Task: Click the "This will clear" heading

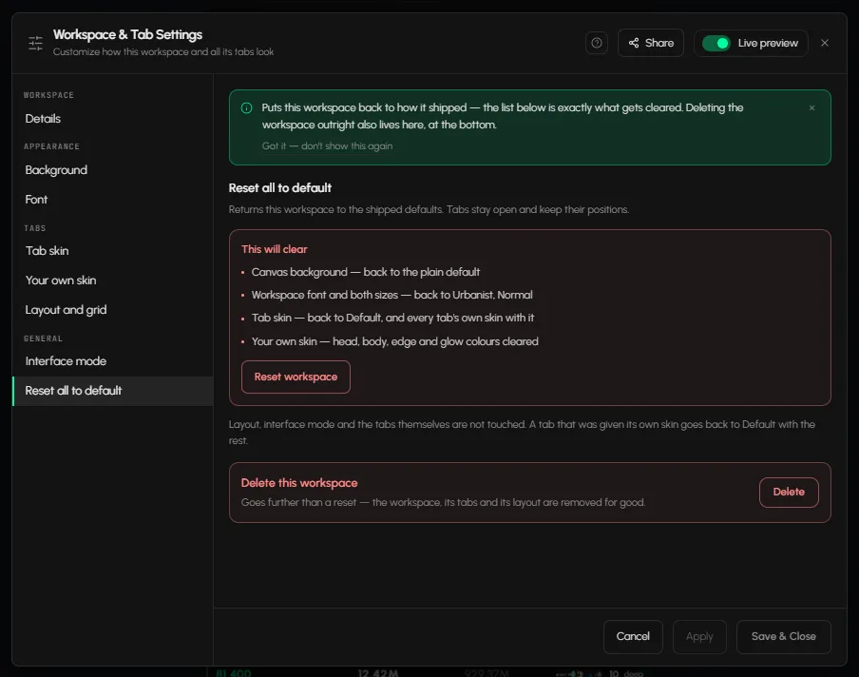Action: [x=274, y=249]
